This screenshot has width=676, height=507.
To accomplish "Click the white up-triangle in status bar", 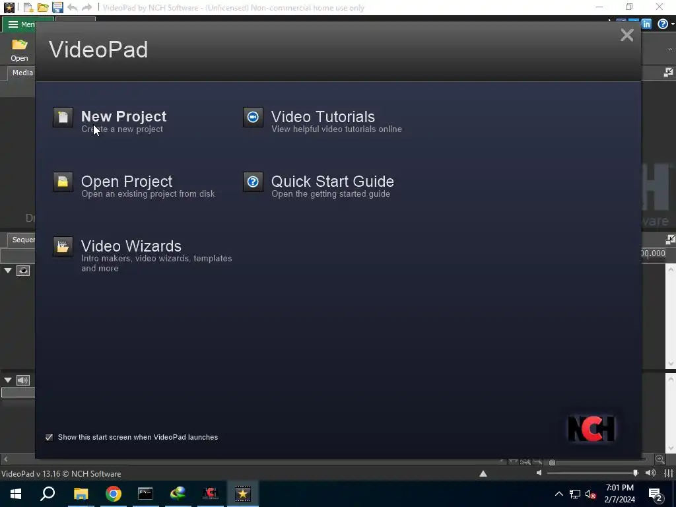I will pyautogui.click(x=483, y=474).
